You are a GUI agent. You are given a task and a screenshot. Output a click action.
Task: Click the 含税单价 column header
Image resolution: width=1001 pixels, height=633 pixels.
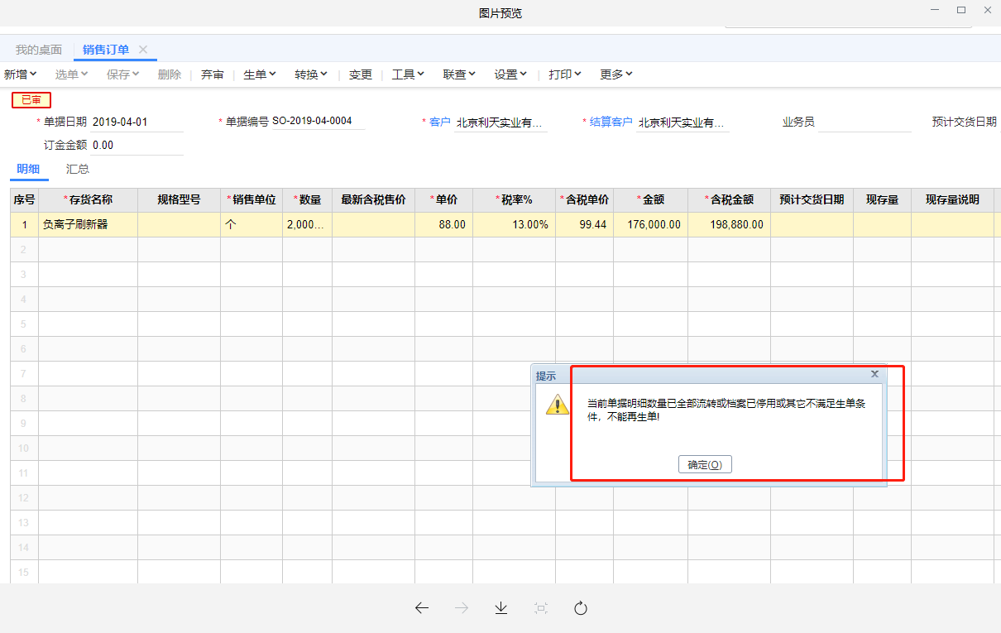pyautogui.click(x=584, y=199)
